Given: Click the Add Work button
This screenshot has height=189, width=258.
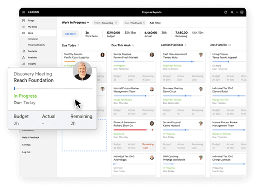Looking at the screenshot, I should pyautogui.click(x=70, y=34).
